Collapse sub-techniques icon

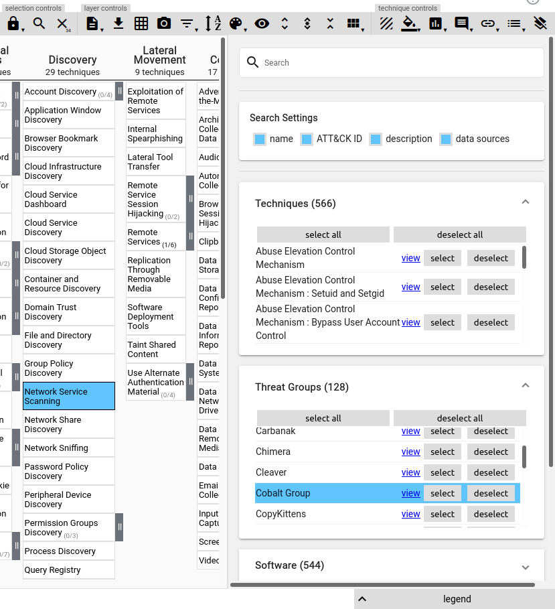pyautogui.click(x=330, y=23)
